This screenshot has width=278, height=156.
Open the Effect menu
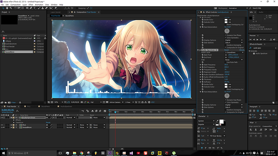click(31, 5)
